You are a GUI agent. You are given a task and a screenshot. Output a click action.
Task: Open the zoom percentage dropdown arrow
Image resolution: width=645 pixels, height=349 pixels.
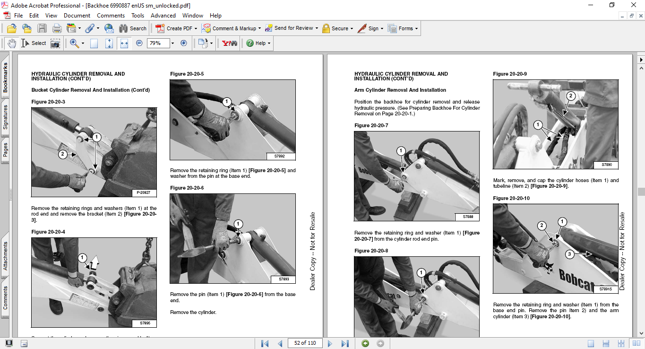(x=172, y=43)
